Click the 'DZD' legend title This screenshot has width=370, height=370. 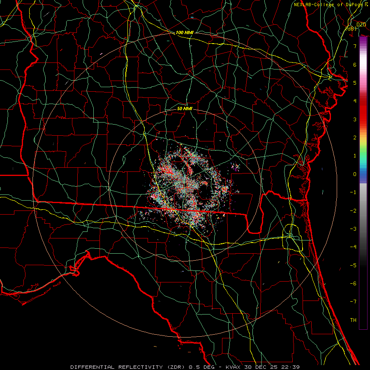point(361,25)
